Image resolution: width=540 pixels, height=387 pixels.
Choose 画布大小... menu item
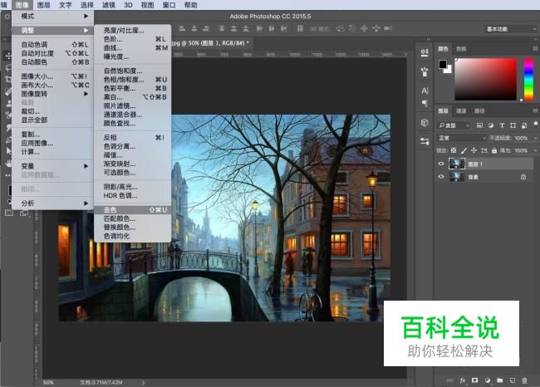click(53, 85)
